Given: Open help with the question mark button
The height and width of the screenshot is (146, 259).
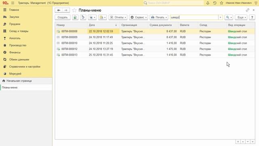Looking at the screenshot, I should pyautogui.click(x=252, y=17).
